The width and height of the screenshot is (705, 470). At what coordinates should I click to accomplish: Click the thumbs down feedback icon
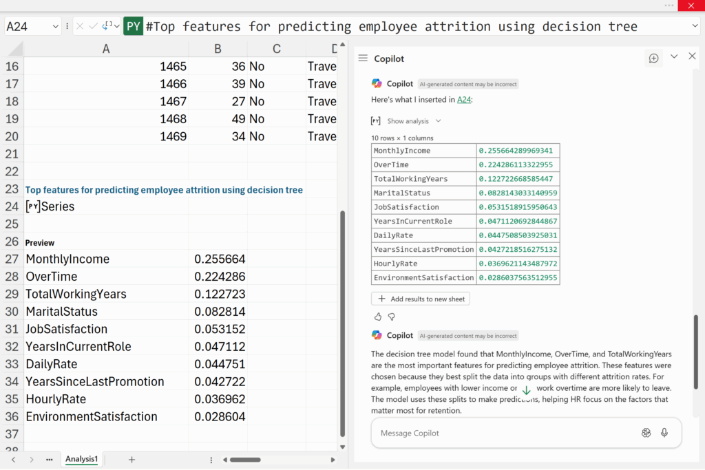point(392,317)
